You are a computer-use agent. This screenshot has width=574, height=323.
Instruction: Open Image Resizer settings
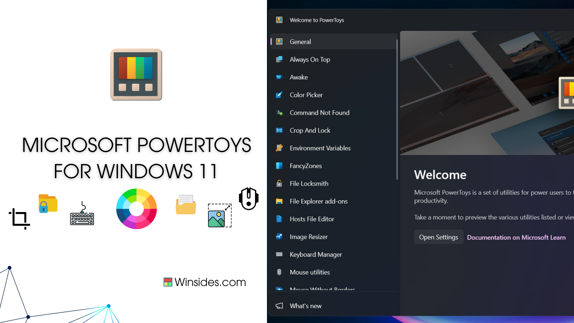point(309,237)
